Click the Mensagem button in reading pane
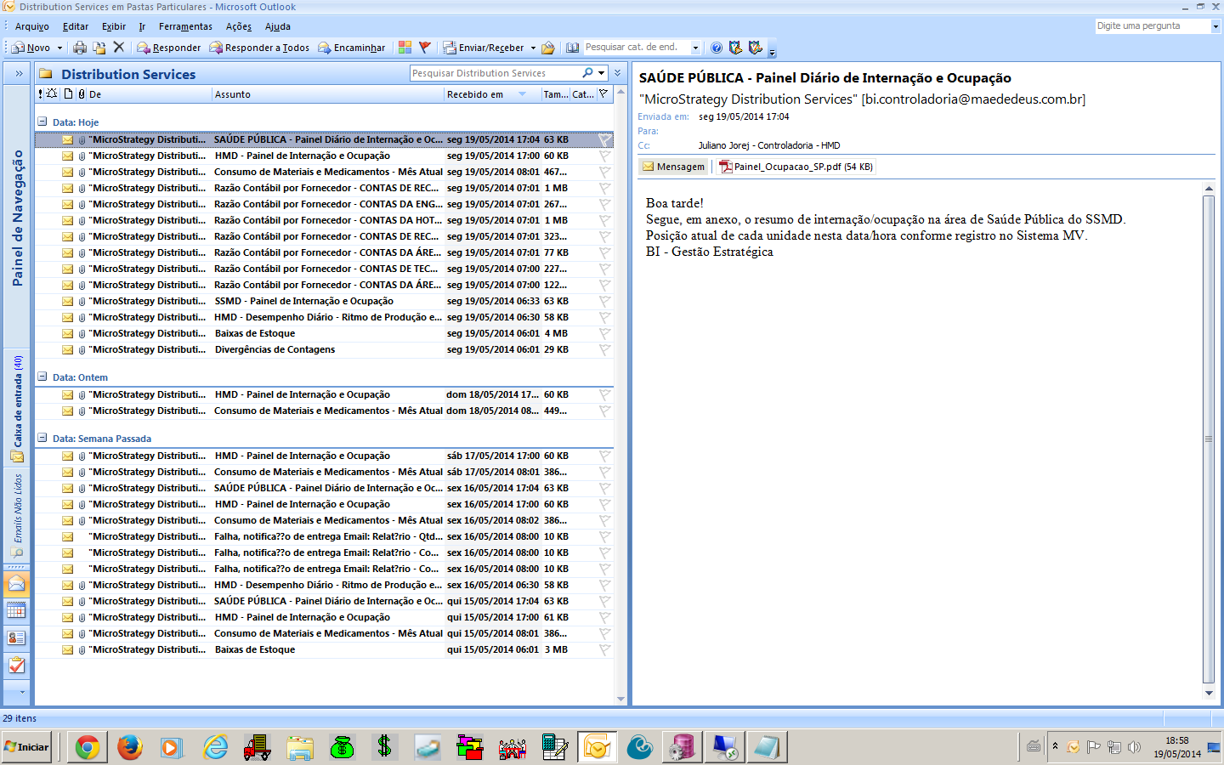The width and height of the screenshot is (1224, 765). click(x=673, y=167)
